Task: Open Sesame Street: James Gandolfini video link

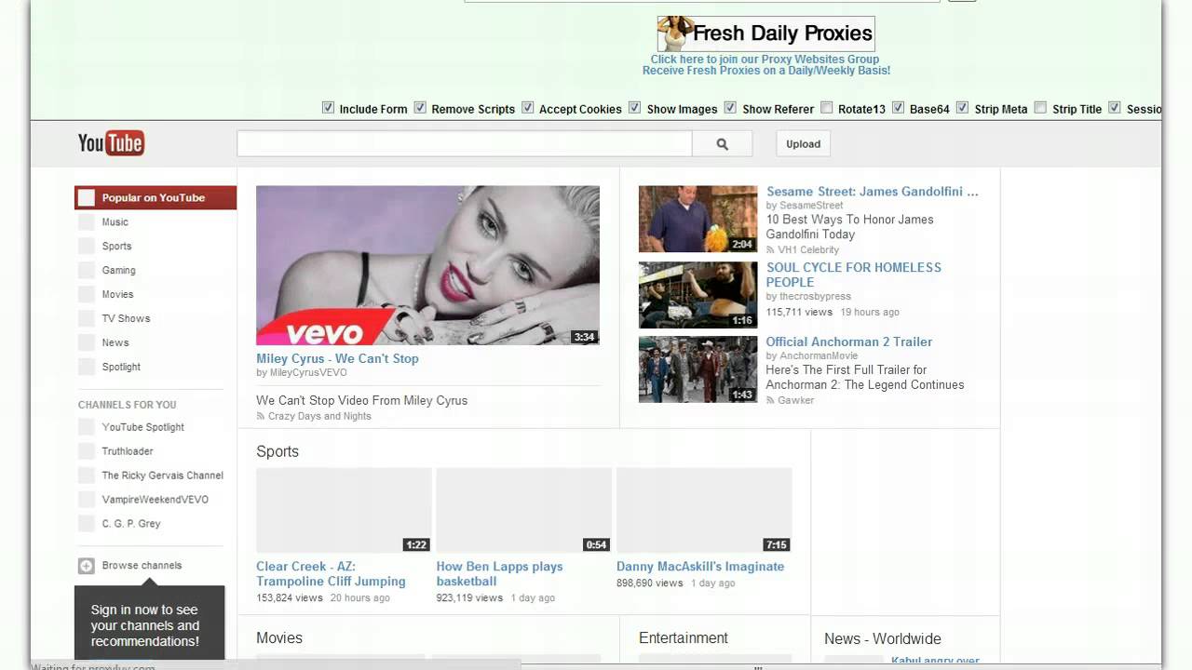Action: point(873,192)
